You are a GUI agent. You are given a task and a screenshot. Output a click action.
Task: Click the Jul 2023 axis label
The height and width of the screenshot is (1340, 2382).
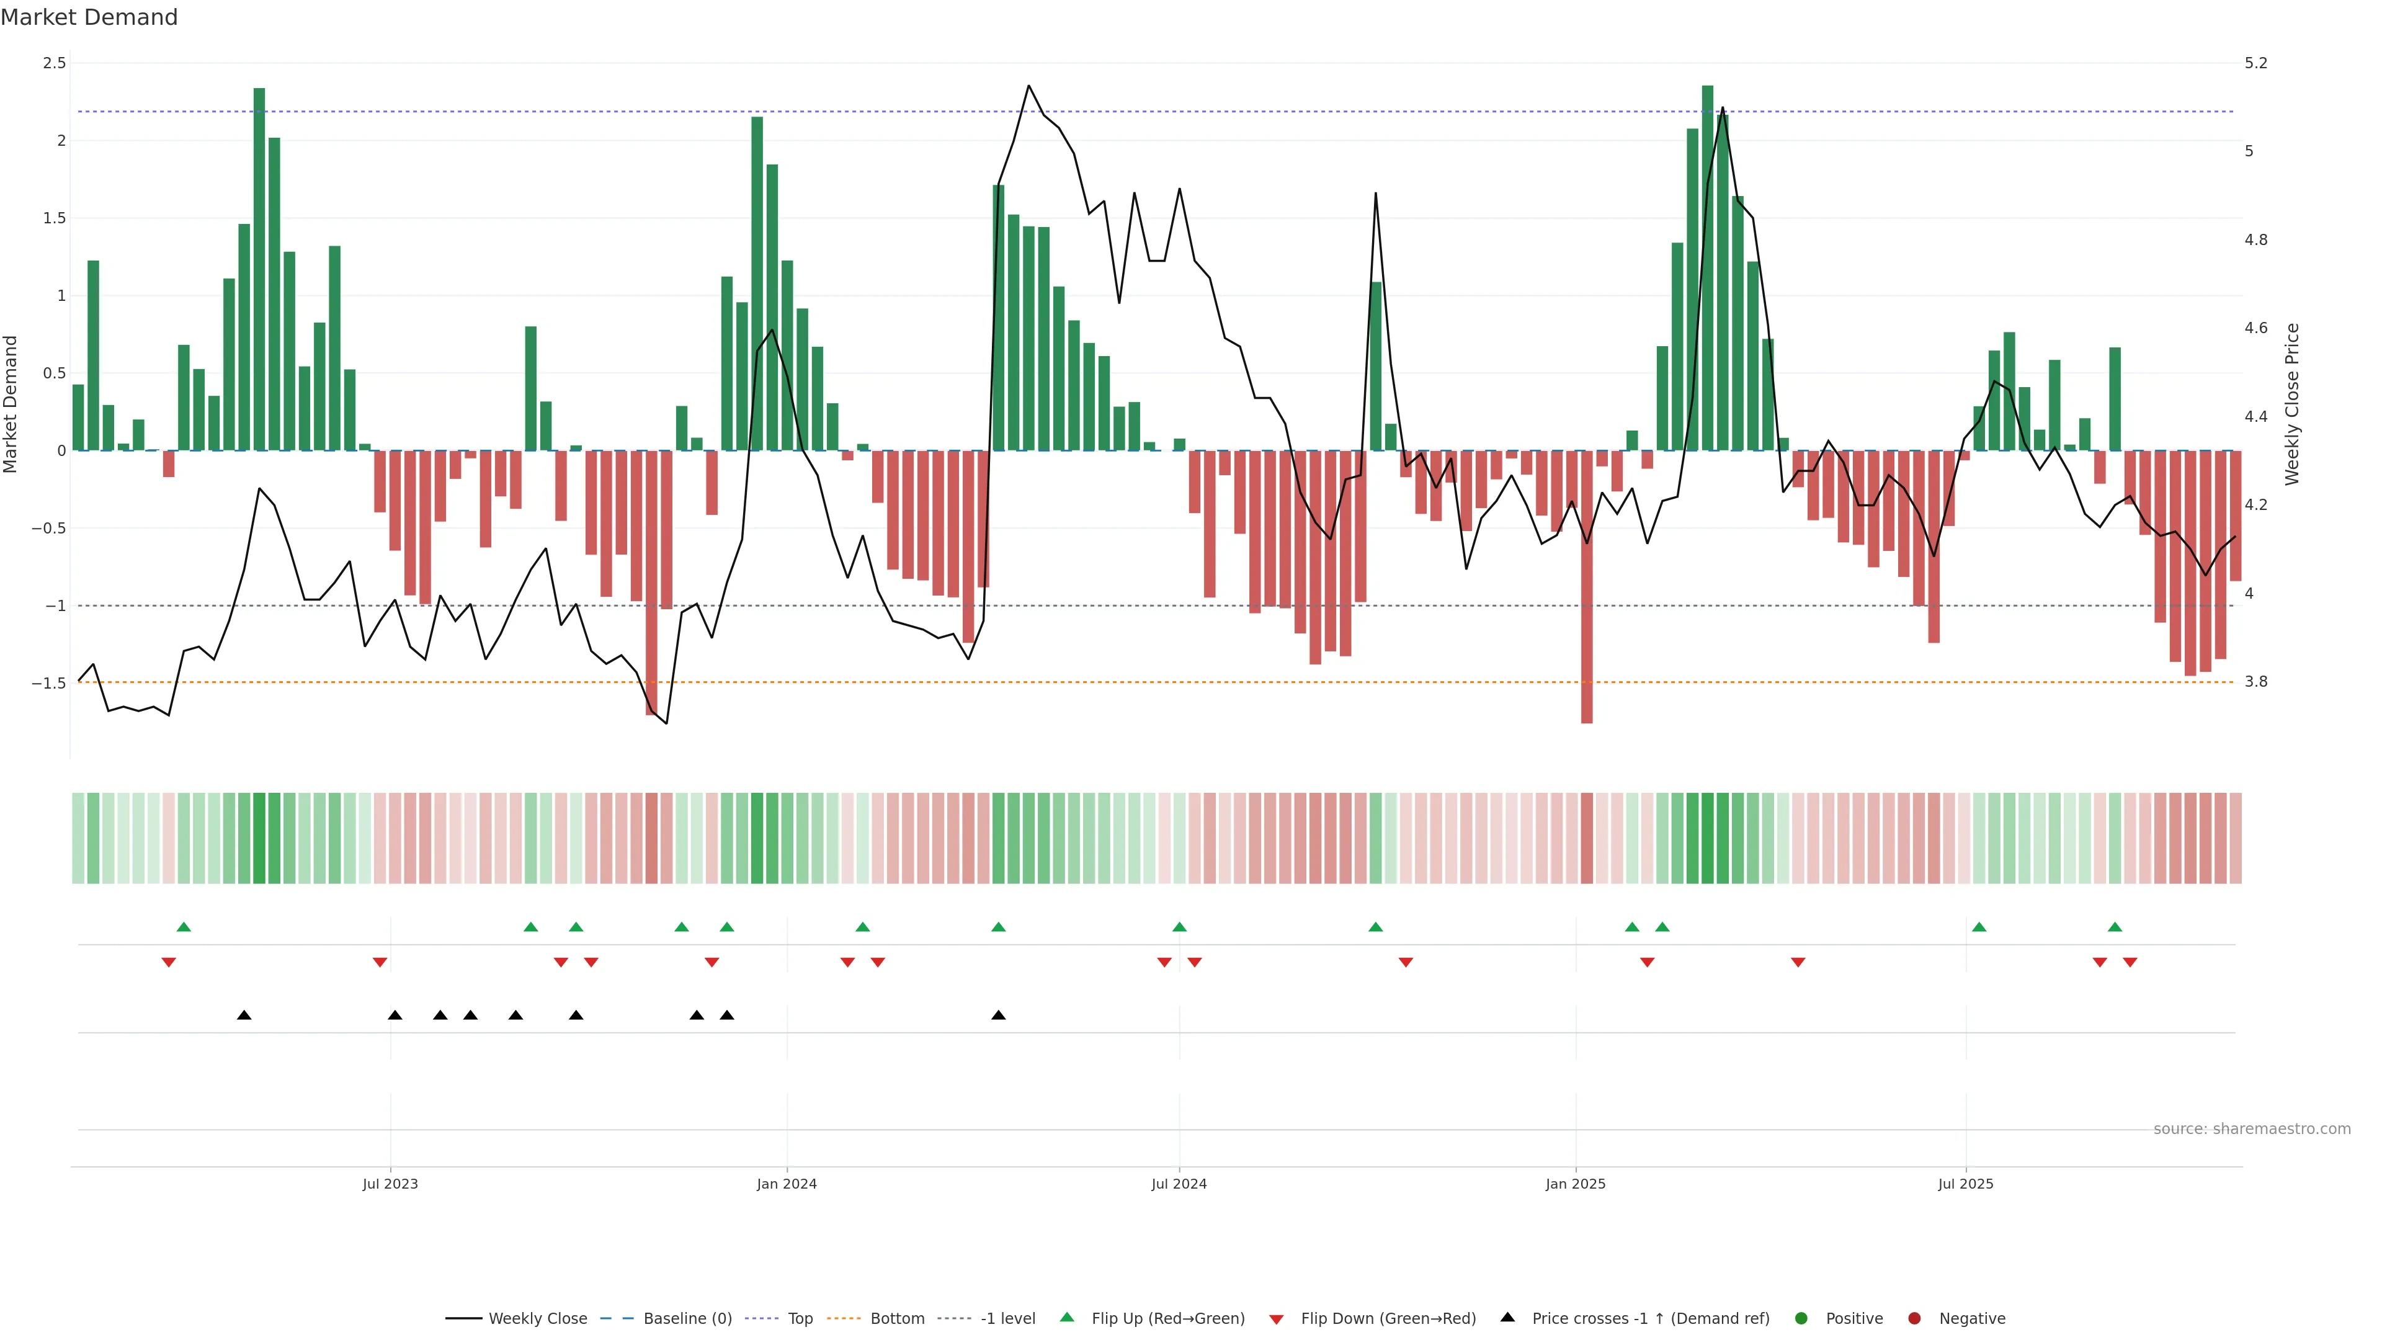tap(390, 1185)
